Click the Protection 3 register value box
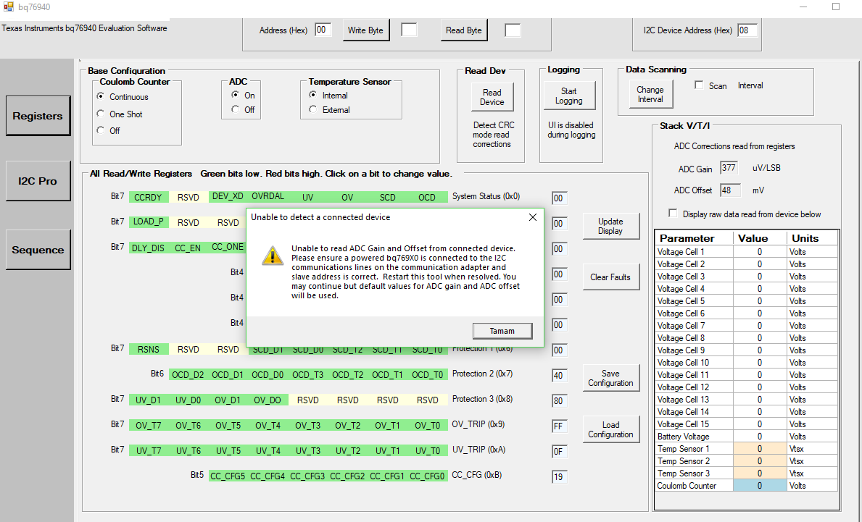Image resolution: width=862 pixels, height=522 pixels. click(x=559, y=400)
